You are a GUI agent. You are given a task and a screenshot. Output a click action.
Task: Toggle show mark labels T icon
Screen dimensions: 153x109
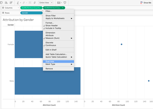30,3
